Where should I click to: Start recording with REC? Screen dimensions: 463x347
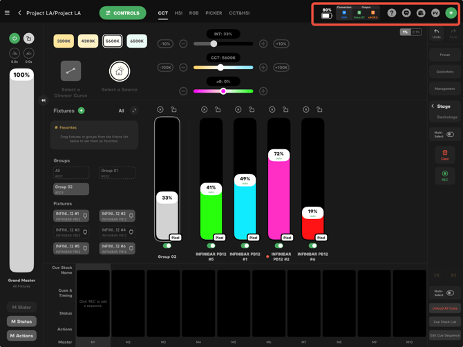click(x=445, y=176)
